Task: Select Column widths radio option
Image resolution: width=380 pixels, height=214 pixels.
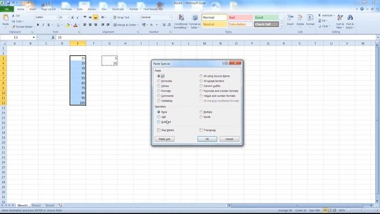Action: [201, 86]
